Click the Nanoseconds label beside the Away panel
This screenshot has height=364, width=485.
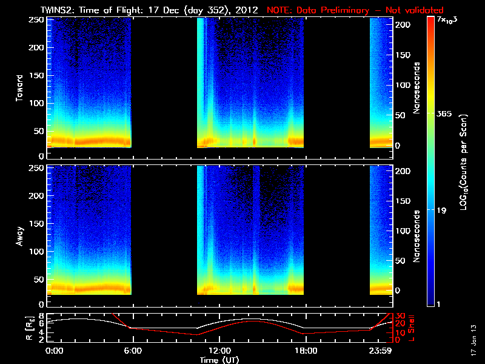click(416, 235)
